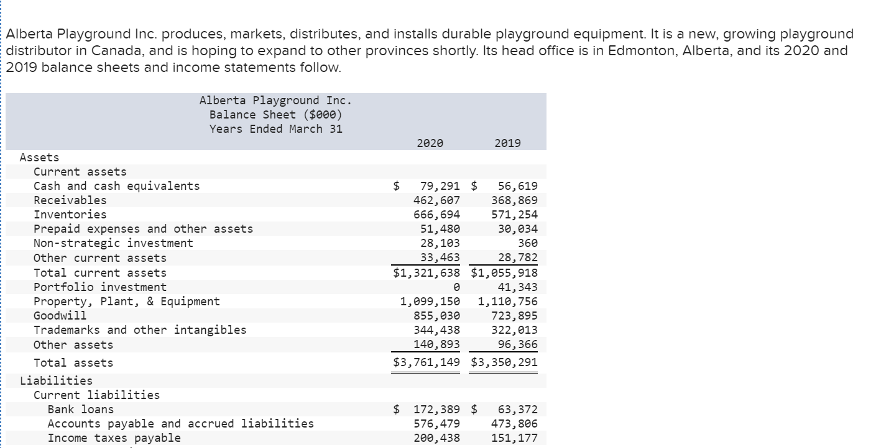
Task: Select 'Income taxes payable' row label
Action: pyautogui.click(x=114, y=438)
